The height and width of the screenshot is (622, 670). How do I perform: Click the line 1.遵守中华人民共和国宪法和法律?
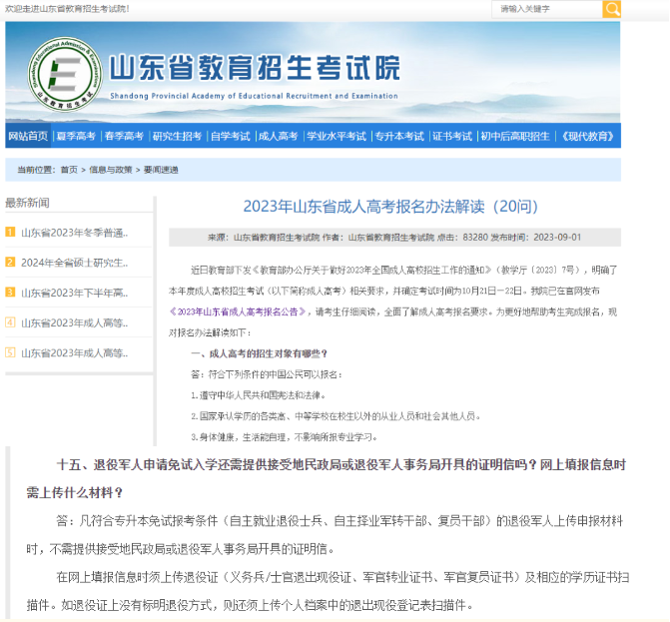(x=259, y=395)
